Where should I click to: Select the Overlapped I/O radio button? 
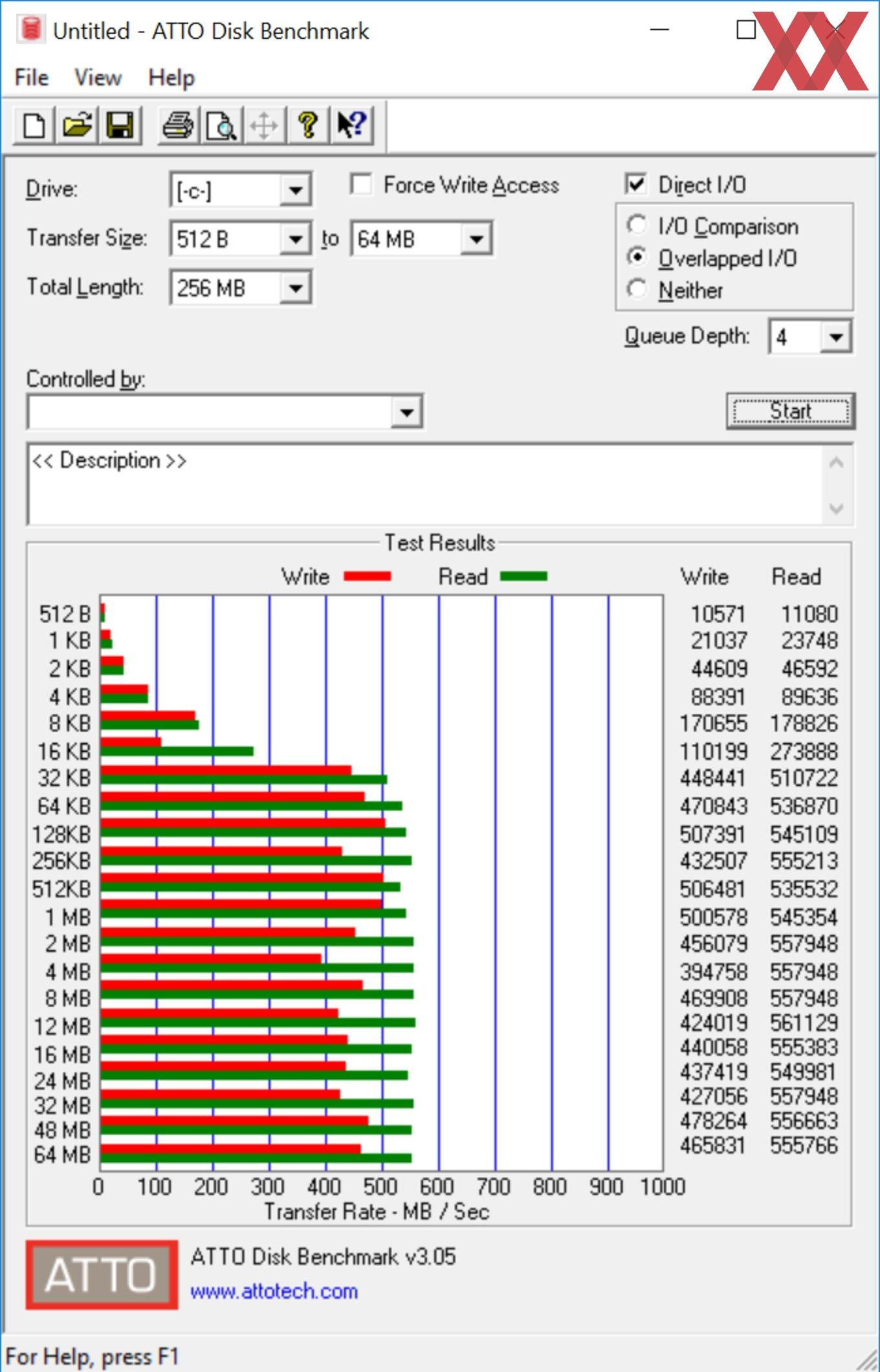tap(637, 257)
